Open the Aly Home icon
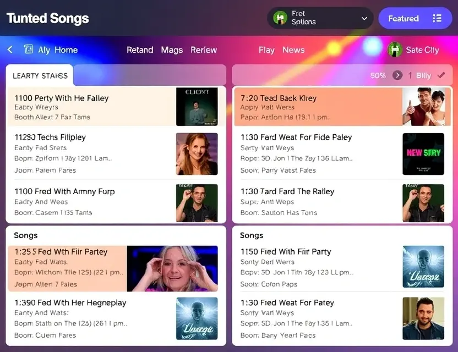 click(28, 49)
